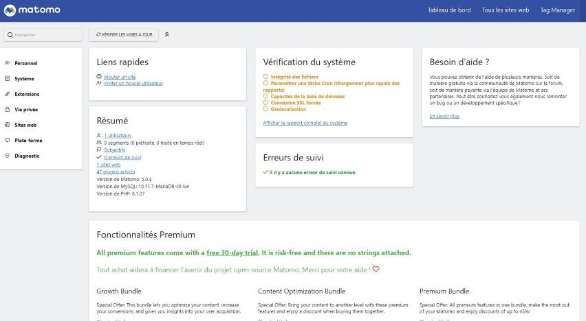The image size is (586, 321).
Task: Click the Diagnostic shield icon
Action: [x=7, y=156]
